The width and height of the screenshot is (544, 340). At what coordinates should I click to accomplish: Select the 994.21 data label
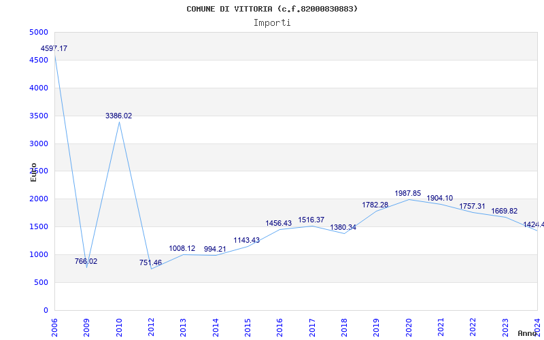click(215, 249)
